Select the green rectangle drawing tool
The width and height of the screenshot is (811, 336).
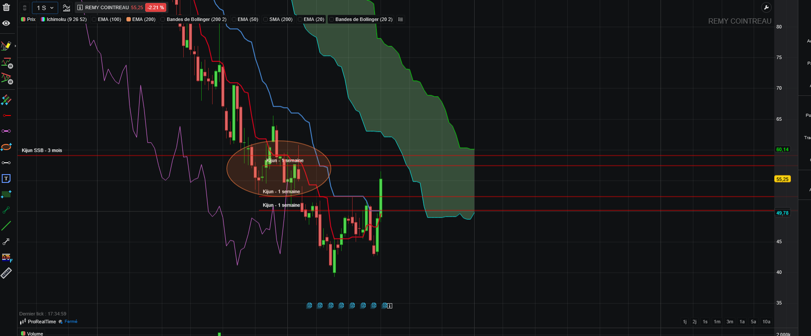6,194
